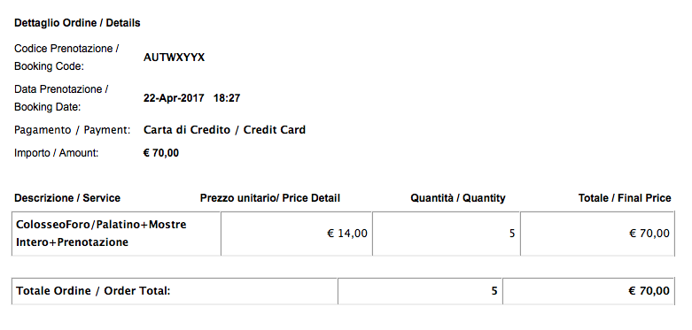Click the Descrizione / Service column header
The width and height of the screenshot is (692, 330).
click(67, 198)
